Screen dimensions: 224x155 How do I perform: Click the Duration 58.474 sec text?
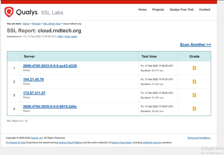tap(152, 71)
